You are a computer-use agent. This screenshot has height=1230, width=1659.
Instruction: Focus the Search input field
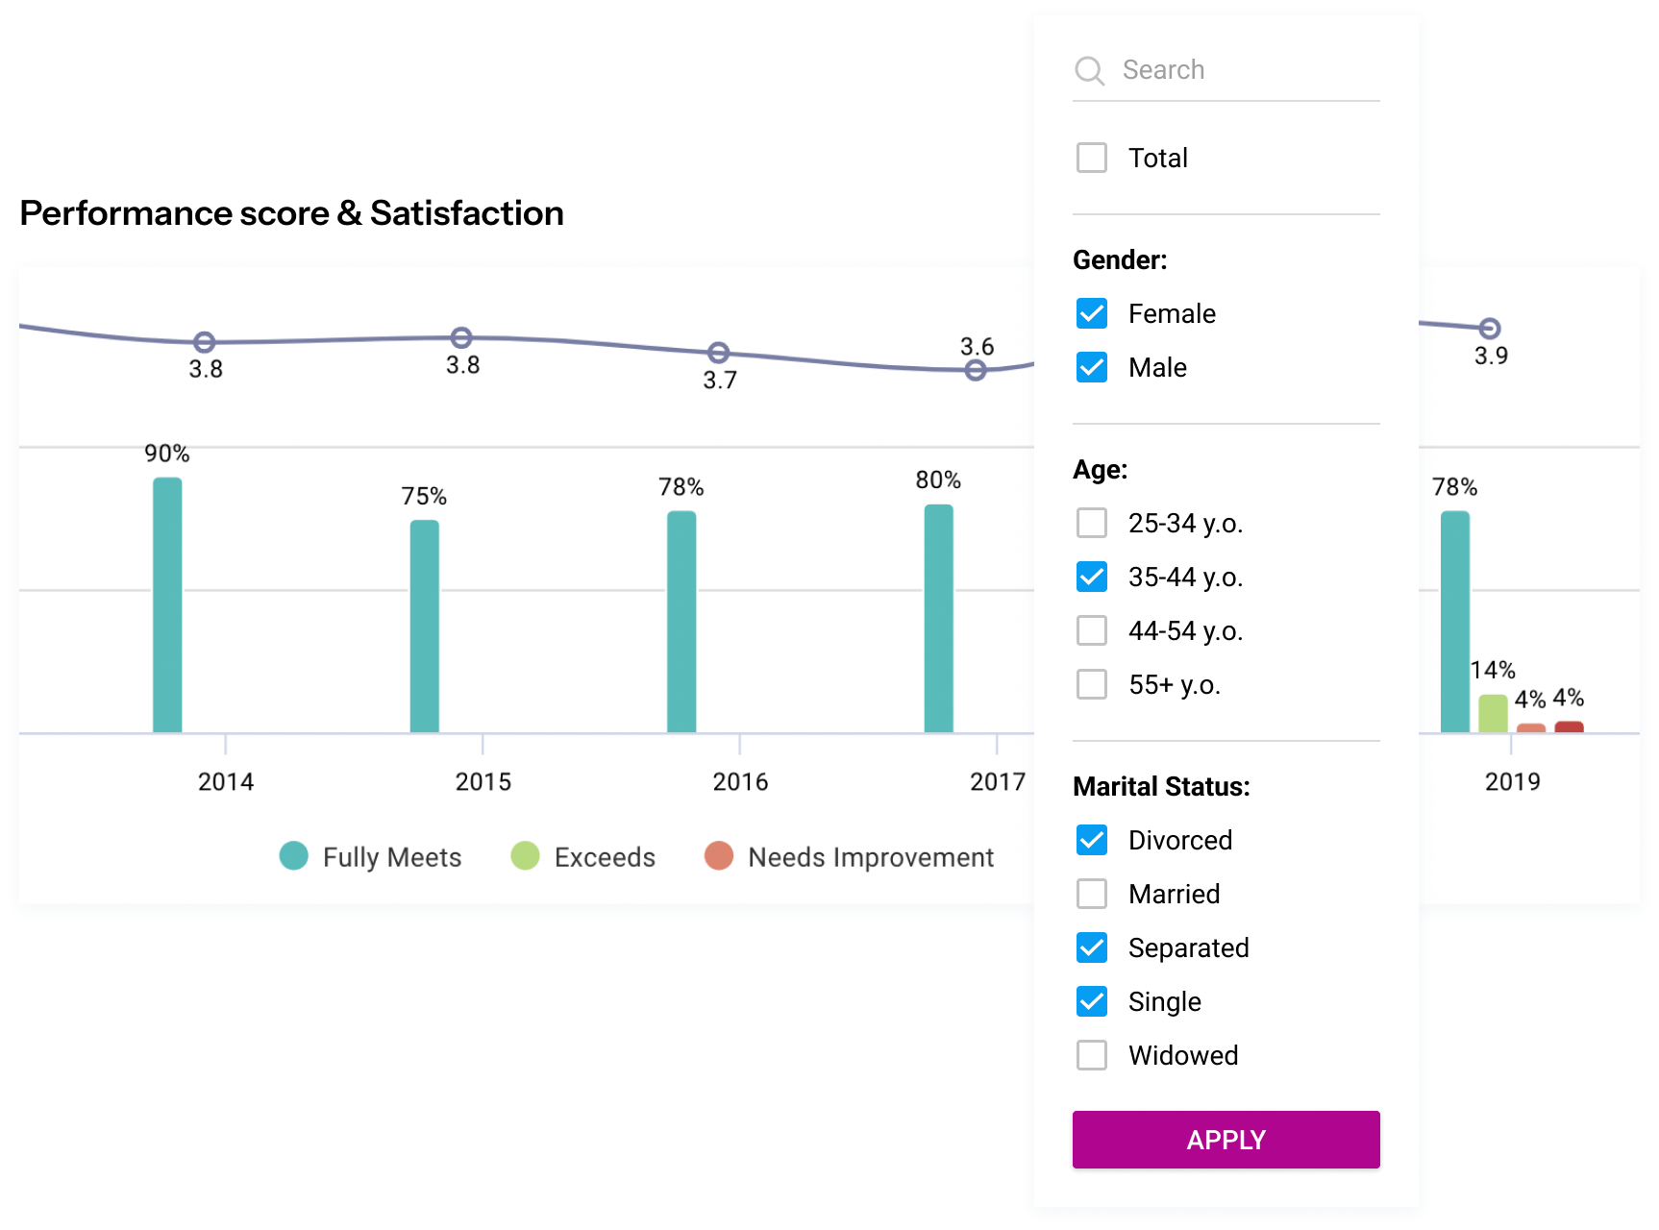pyautogui.click(x=1226, y=70)
